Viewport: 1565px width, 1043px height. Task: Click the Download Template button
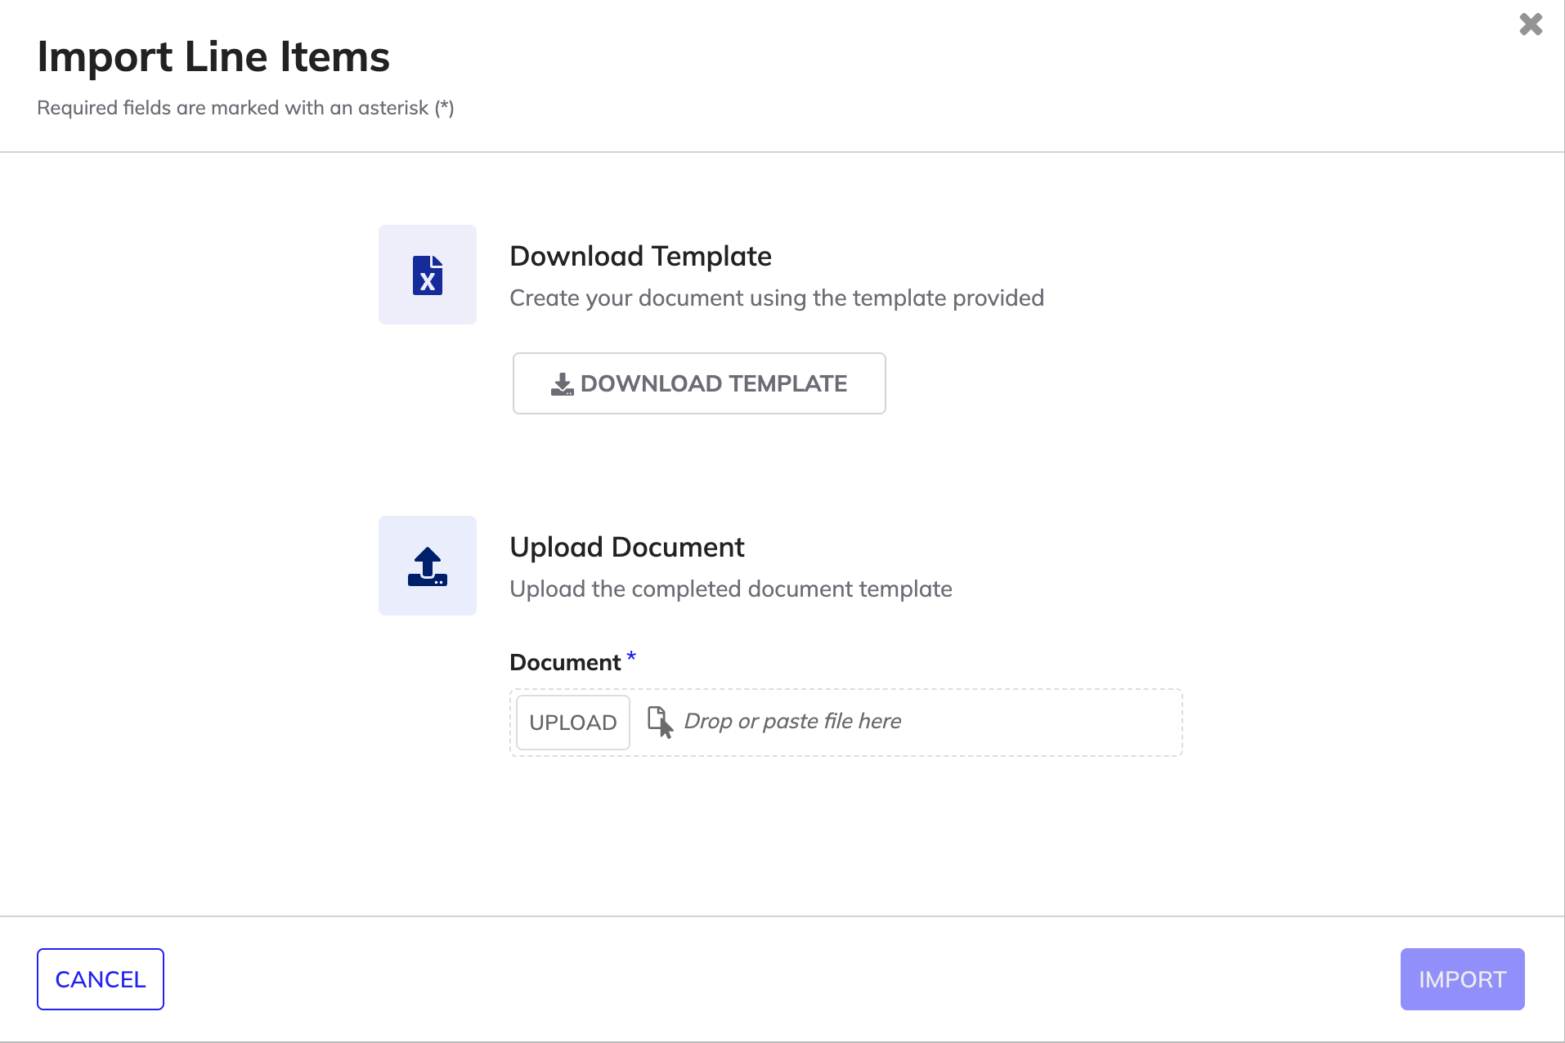(699, 383)
